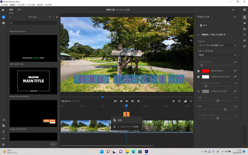This screenshot has height=155, width=248.
Task: Open the Bold font style dropdown
Action: tap(217, 55)
